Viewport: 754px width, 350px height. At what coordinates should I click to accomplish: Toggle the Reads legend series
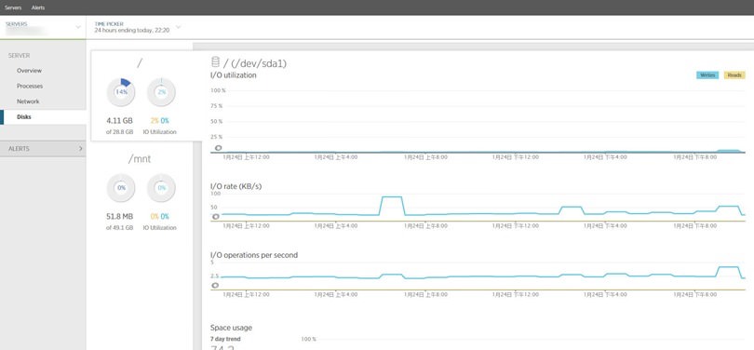click(734, 75)
